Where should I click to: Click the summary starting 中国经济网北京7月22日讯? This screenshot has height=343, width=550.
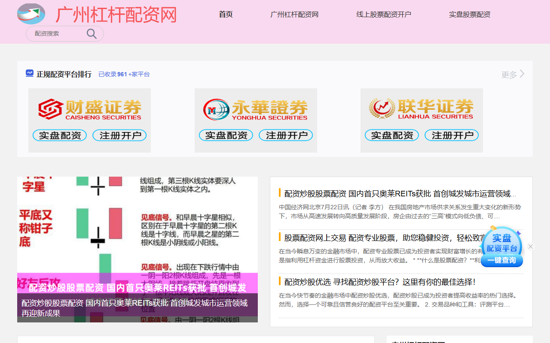(x=400, y=211)
